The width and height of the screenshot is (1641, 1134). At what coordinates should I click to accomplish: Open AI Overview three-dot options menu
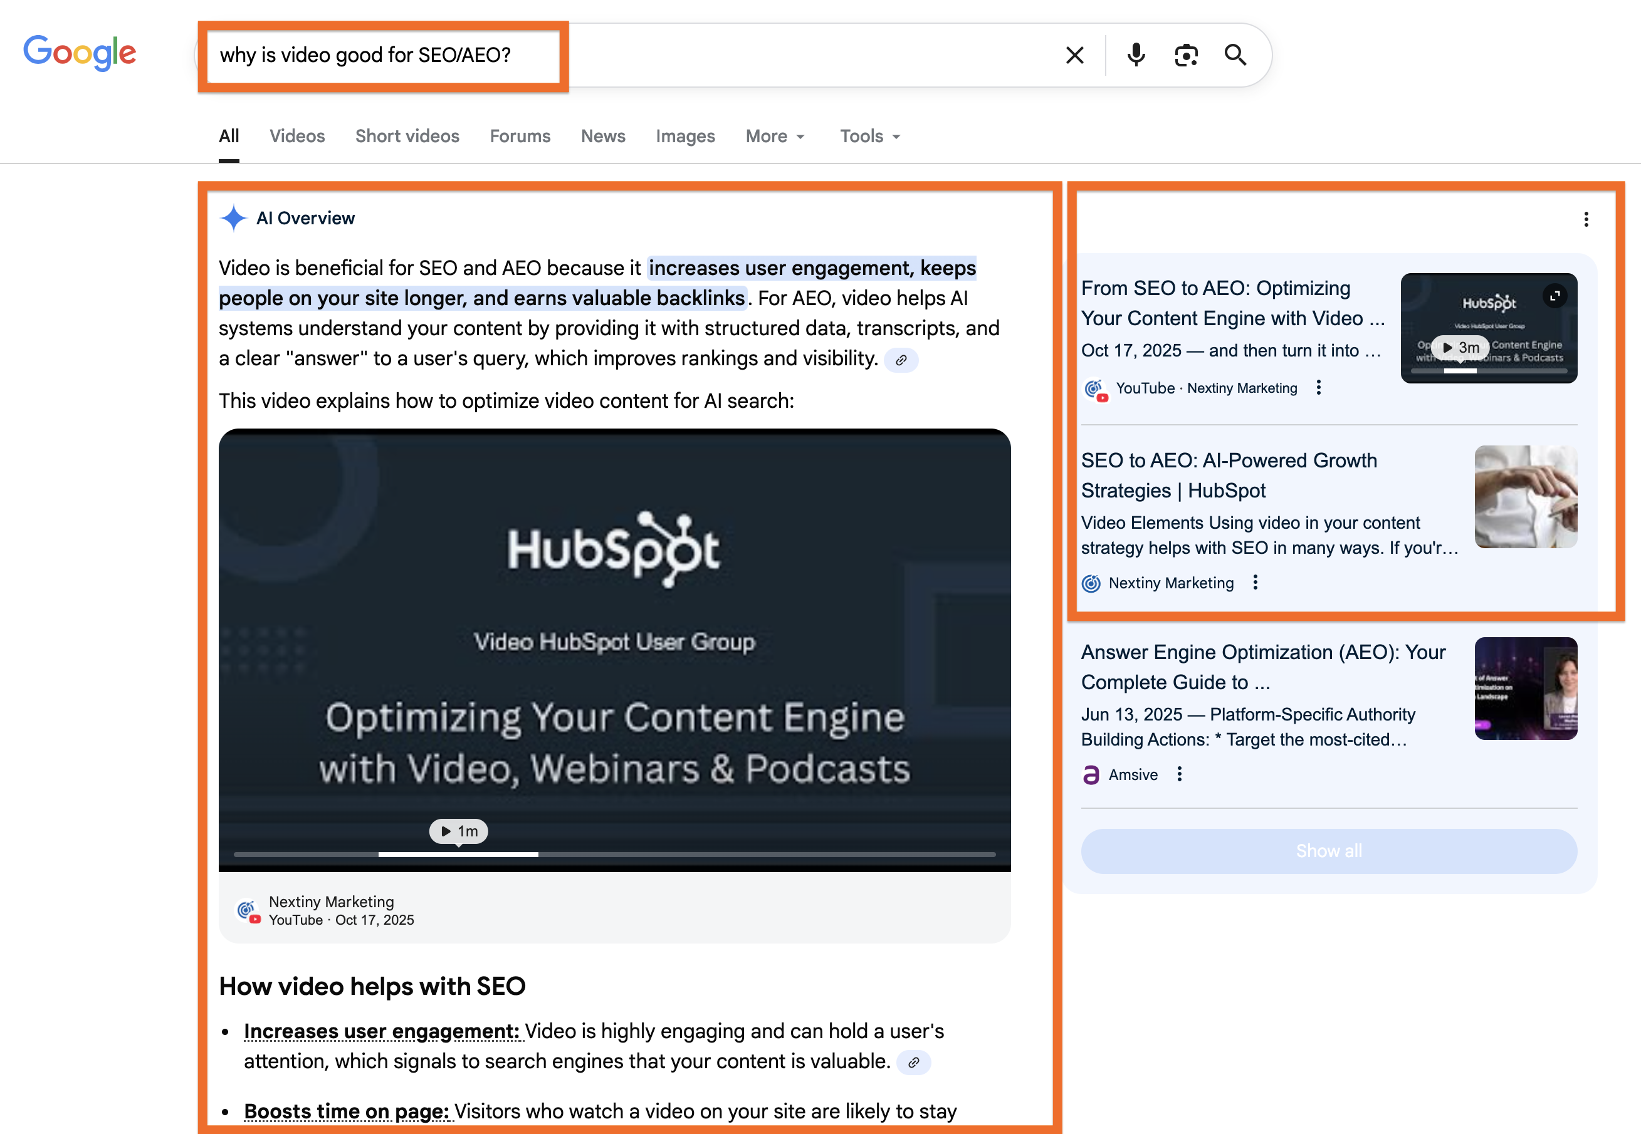[1586, 219]
